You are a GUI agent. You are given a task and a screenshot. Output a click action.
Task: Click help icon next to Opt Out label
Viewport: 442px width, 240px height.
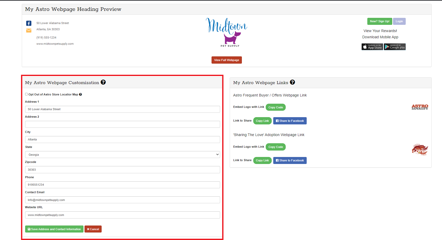80,94
